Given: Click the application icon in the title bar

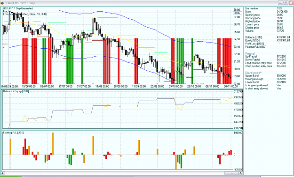Looking at the screenshot, I should coord(3,3).
